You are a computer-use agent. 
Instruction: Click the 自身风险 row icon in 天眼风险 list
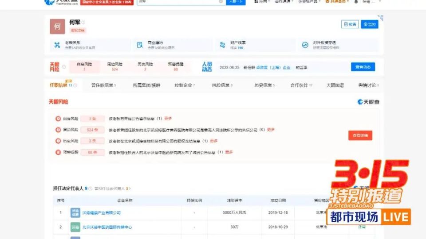click(58, 119)
